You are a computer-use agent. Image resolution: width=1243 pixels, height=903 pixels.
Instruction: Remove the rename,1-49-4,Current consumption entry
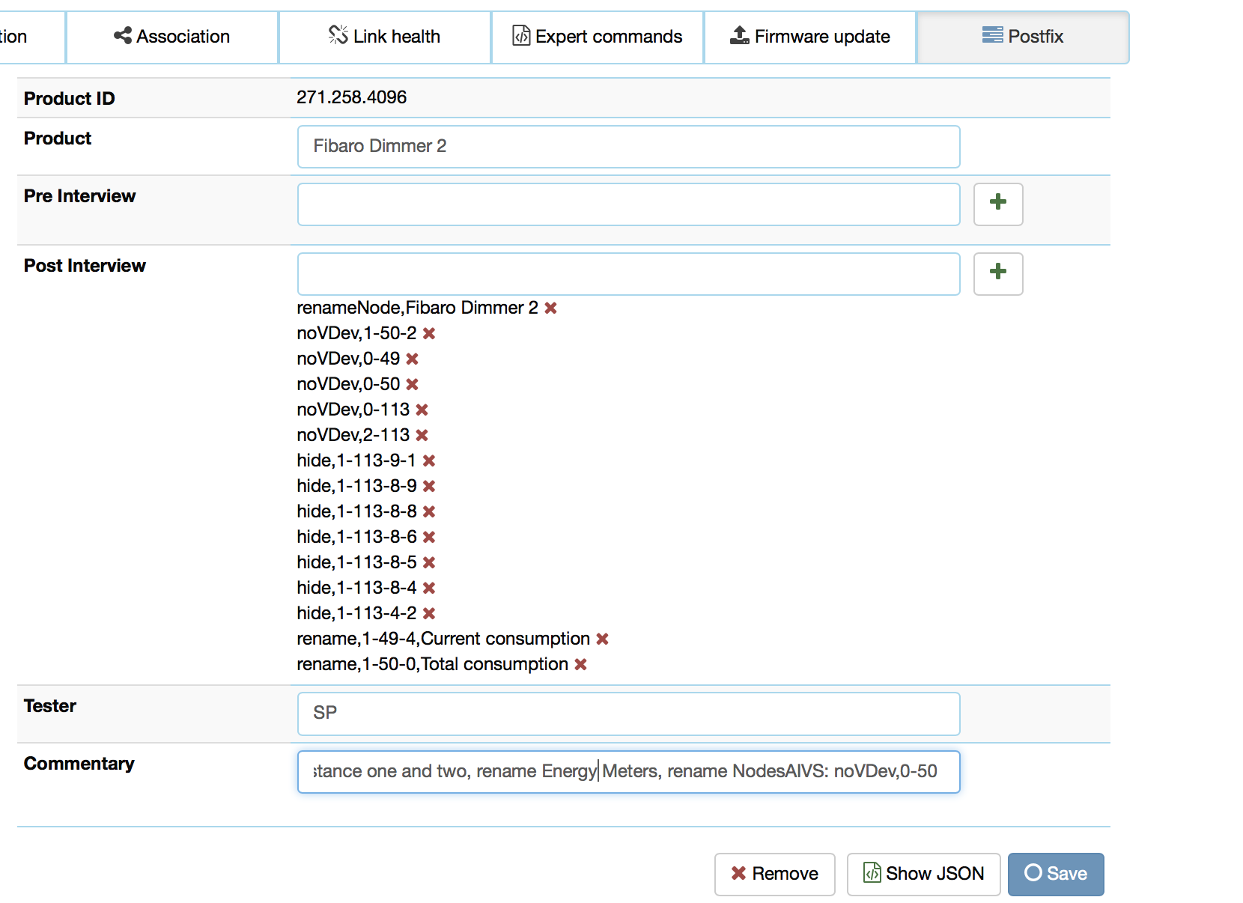pos(602,639)
